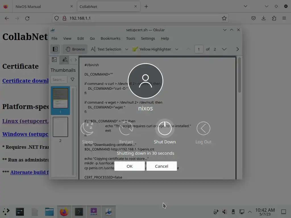Open the Dolphin file manager in the taskbar

49,212
